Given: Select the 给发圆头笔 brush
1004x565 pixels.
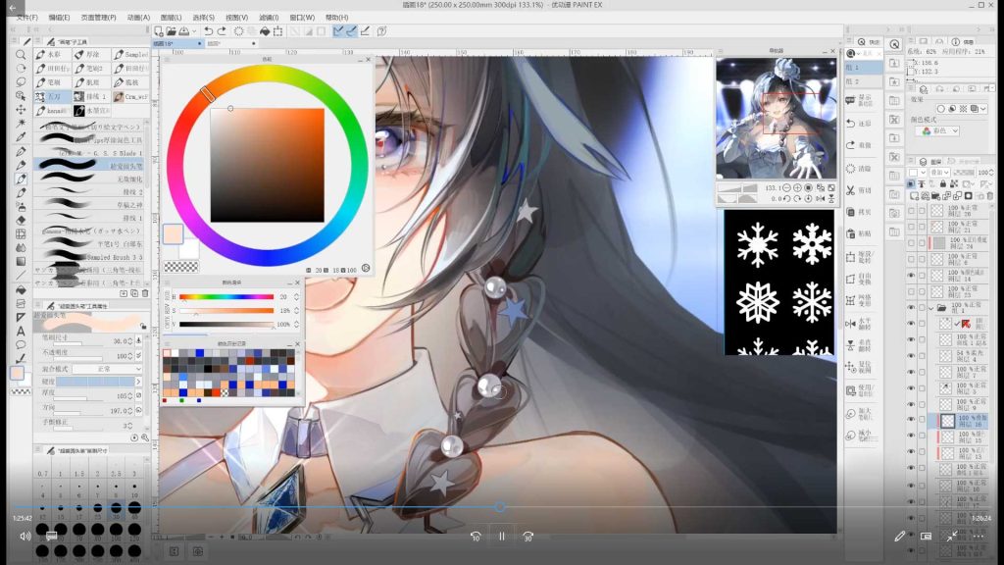Looking at the screenshot, I should tap(89, 166).
